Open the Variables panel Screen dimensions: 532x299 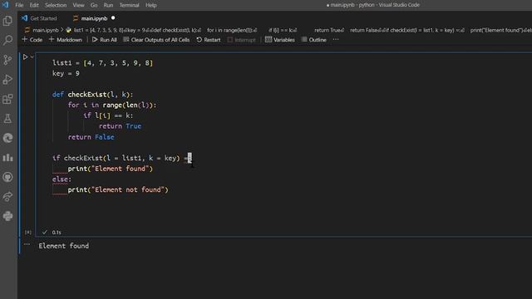(x=280, y=40)
